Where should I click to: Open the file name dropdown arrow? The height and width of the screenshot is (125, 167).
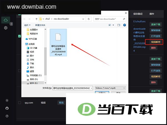[92, 88]
